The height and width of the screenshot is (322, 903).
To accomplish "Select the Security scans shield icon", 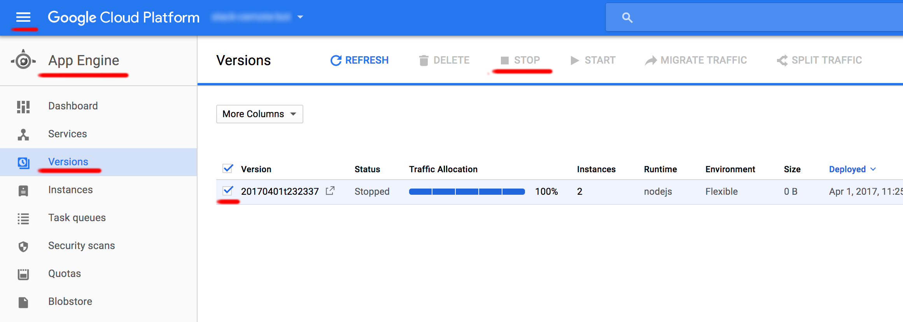I will (23, 246).
